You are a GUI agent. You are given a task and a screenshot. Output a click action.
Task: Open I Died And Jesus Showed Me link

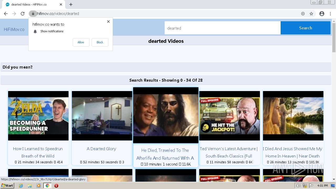click(292, 152)
